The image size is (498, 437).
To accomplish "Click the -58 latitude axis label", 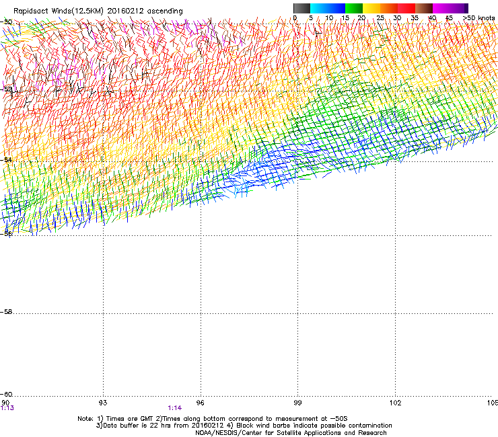I will [6, 312].
